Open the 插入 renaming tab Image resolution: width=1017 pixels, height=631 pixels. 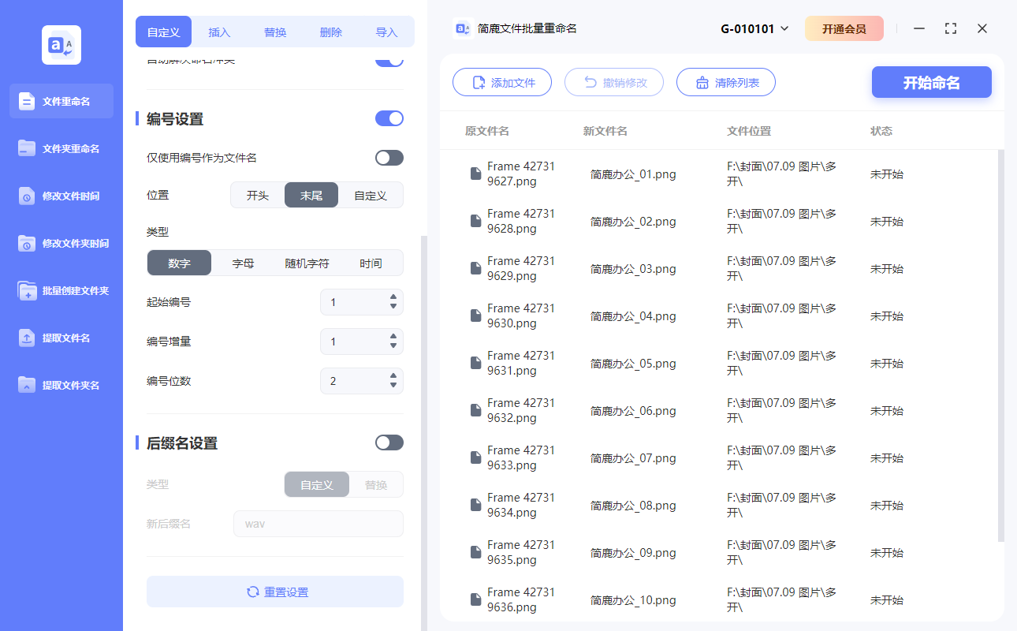pos(219,32)
